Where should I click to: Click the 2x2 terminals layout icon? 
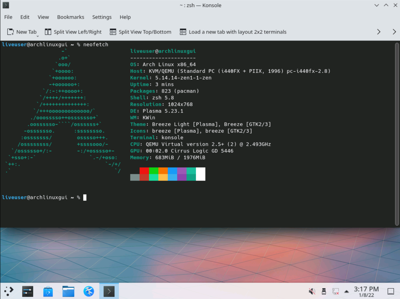(x=183, y=32)
